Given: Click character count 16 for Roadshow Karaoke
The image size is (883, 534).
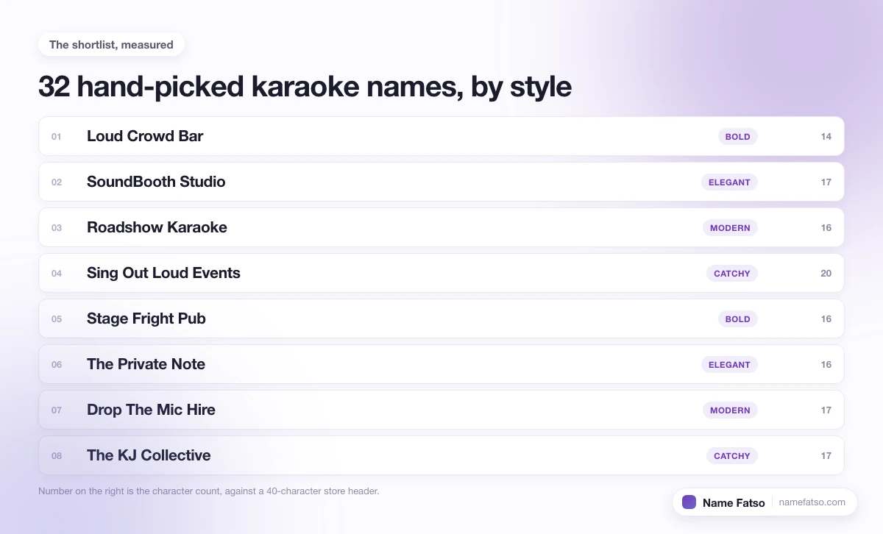Looking at the screenshot, I should [826, 228].
